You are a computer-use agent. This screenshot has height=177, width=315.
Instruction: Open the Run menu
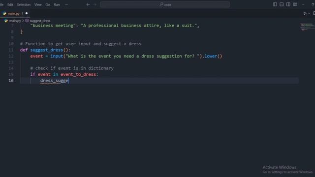(57, 4)
